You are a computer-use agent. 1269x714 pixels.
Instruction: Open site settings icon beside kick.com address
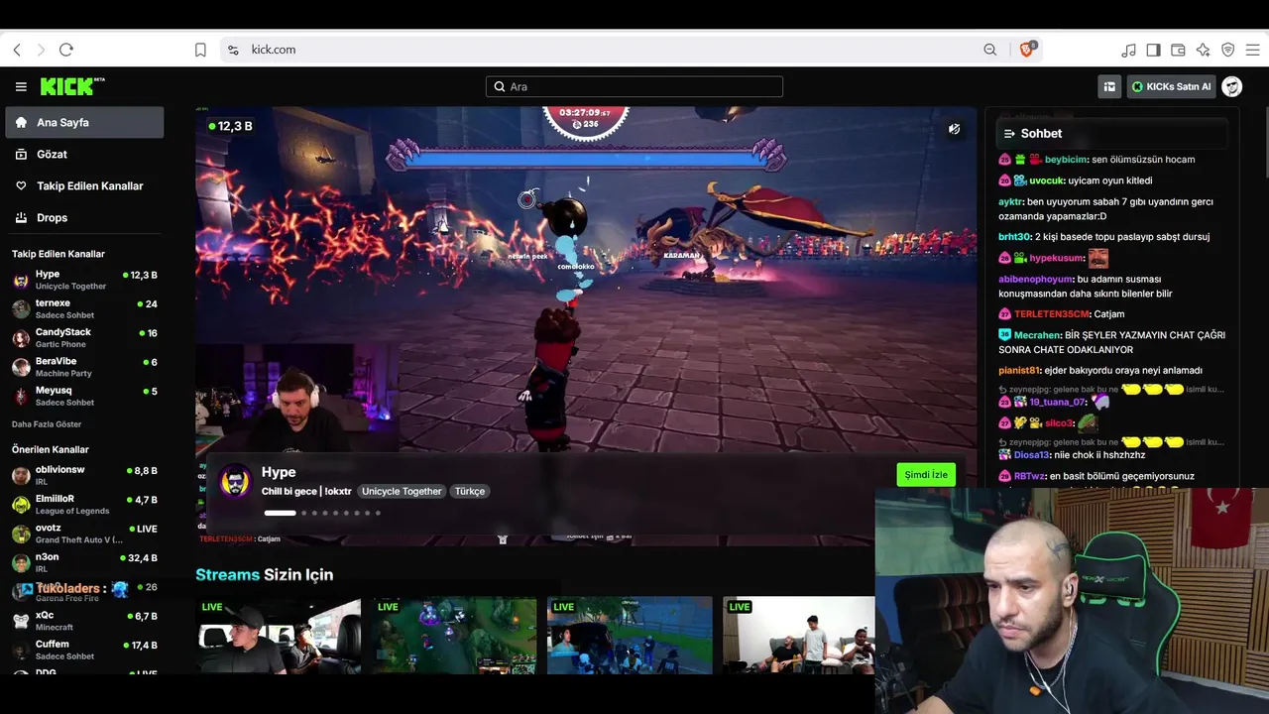pyautogui.click(x=233, y=50)
